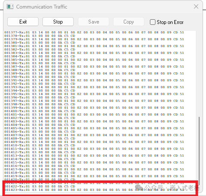Select log line 001402-Tx
Image resolution: width=206 pixels, height=196 pixels.
point(40,118)
